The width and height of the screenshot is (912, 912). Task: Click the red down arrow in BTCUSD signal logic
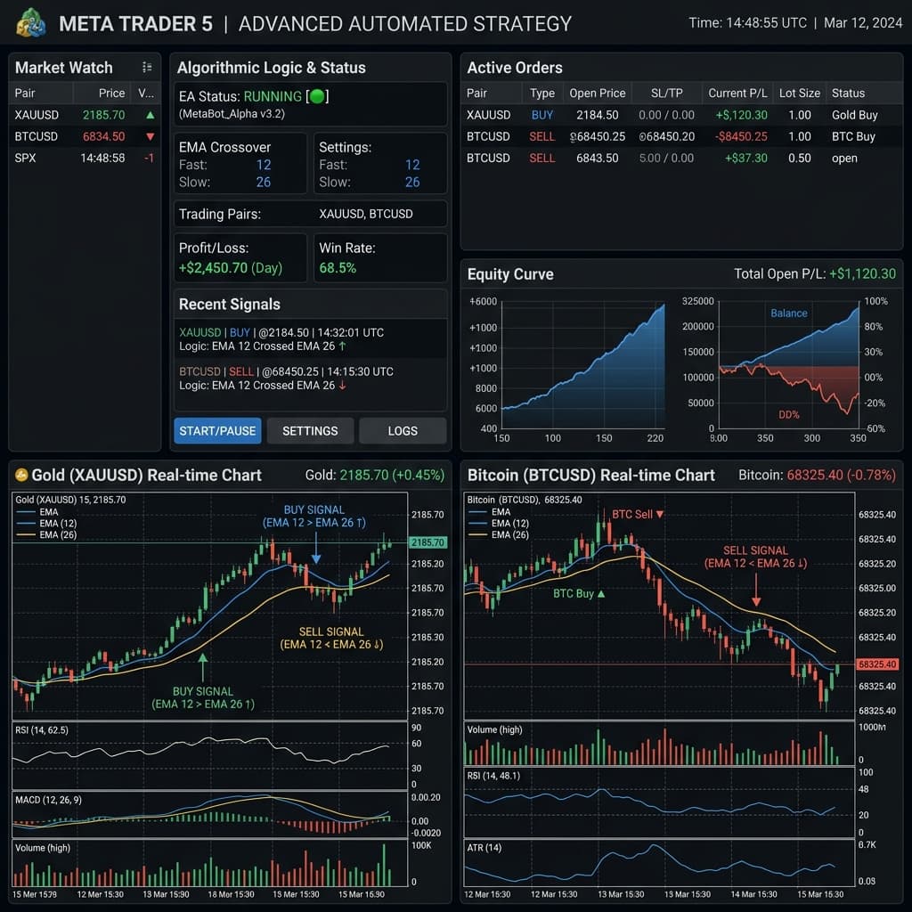coord(343,385)
